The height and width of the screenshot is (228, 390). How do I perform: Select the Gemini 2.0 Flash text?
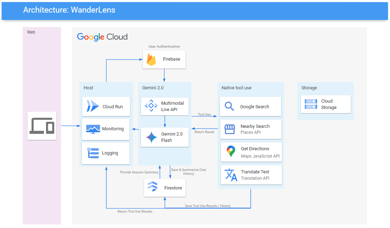pyautogui.click(x=172, y=137)
